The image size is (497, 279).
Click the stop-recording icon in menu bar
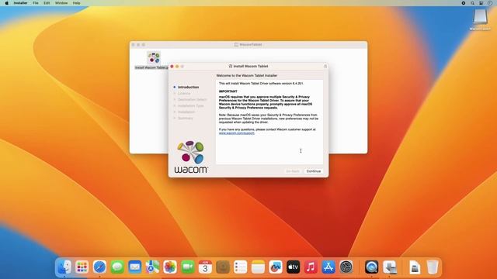(464, 3)
